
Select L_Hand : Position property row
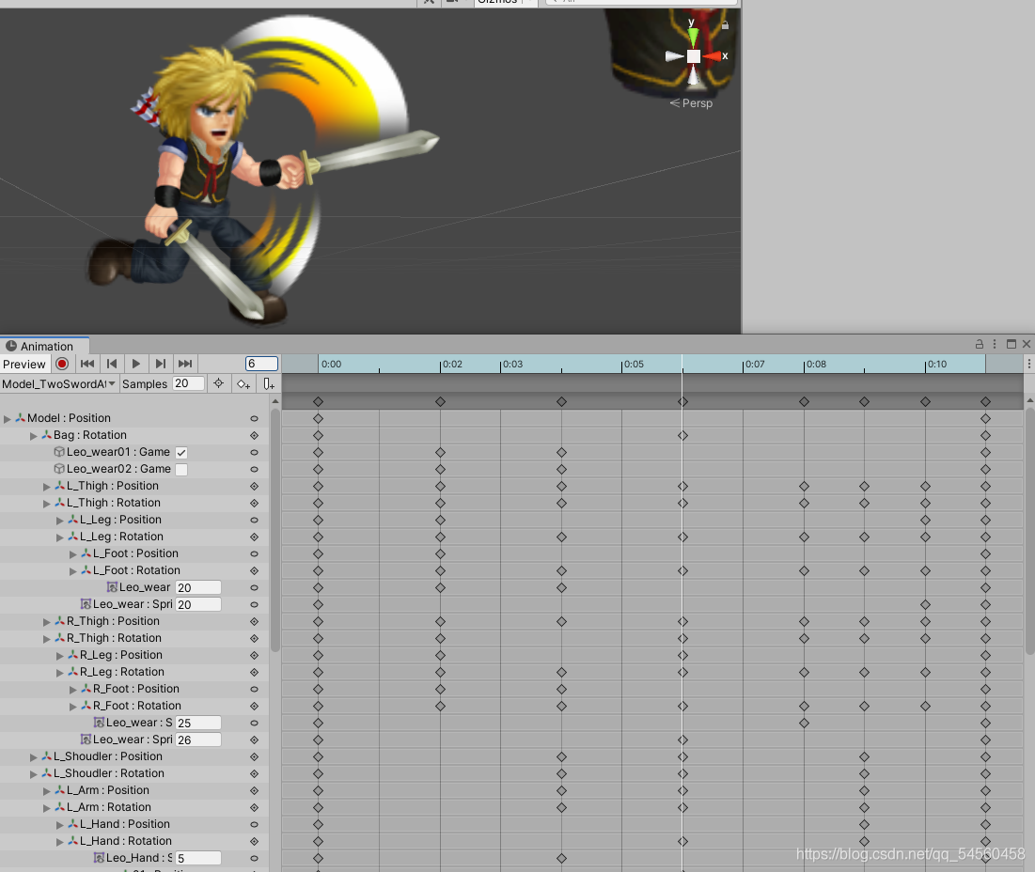click(134, 824)
